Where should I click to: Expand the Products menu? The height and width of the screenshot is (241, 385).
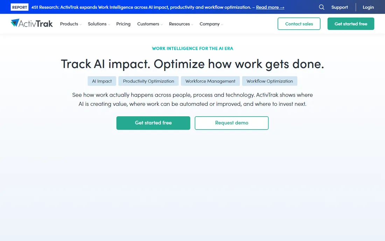(71, 24)
